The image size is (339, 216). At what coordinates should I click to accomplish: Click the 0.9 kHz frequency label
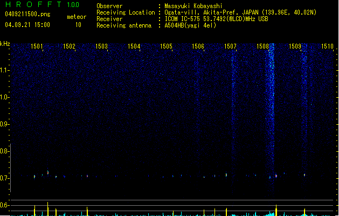pos(4,124)
